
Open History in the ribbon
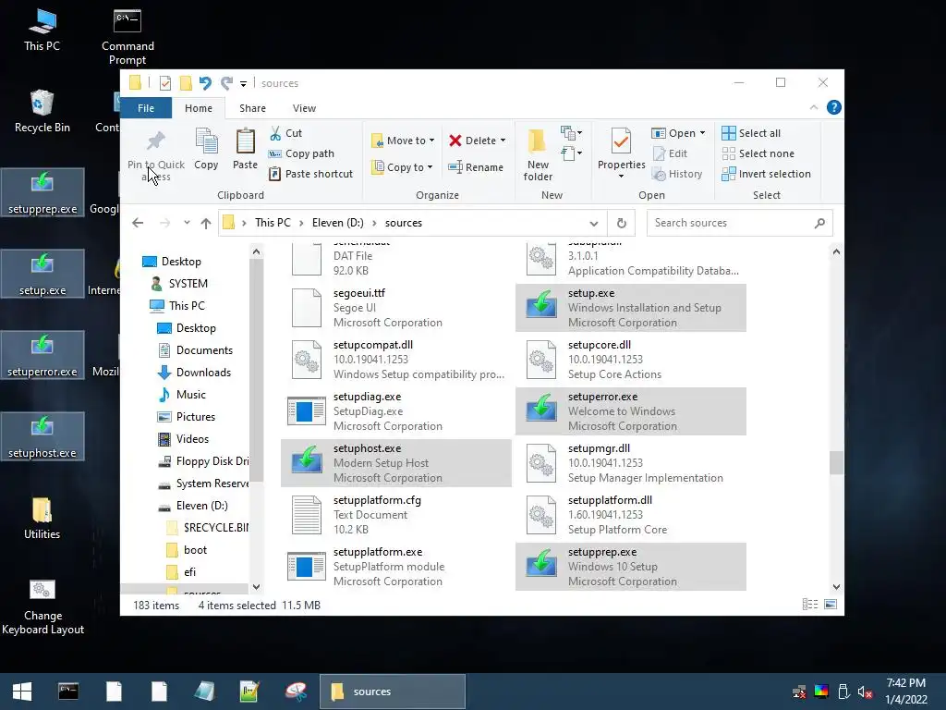(677, 174)
